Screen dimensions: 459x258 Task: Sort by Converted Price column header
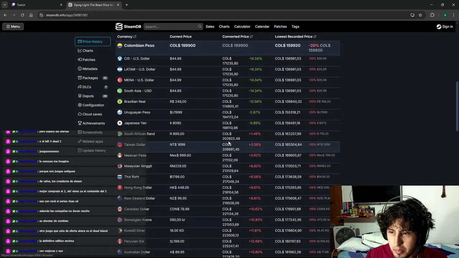[237, 37]
